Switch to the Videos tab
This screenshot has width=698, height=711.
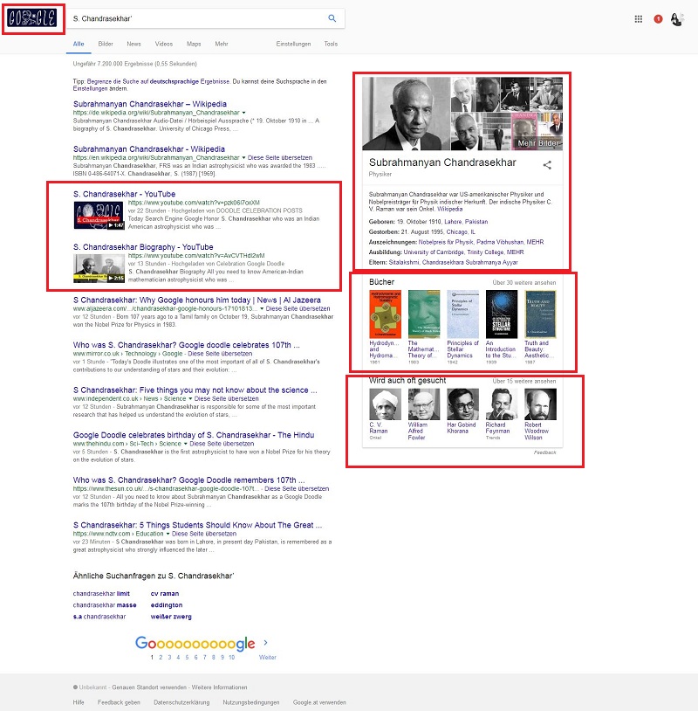[x=164, y=44]
